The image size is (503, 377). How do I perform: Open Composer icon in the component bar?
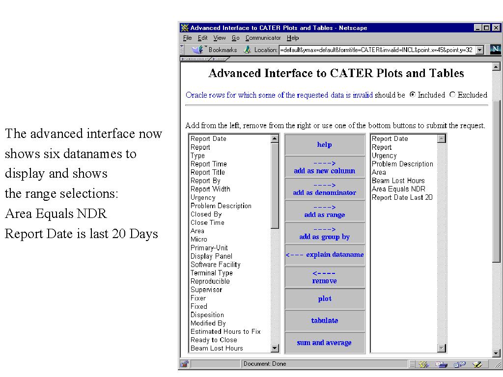(476, 364)
